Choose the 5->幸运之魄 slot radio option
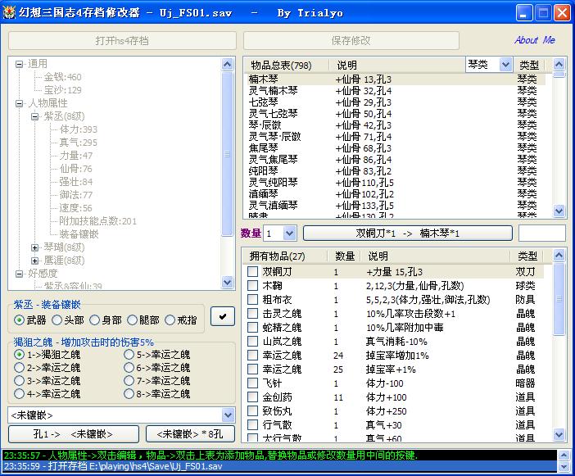Image resolution: width=575 pixels, height=476 pixels. (x=129, y=355)
